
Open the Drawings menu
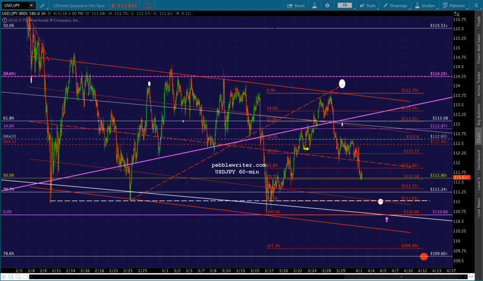[x=396, y=6]
